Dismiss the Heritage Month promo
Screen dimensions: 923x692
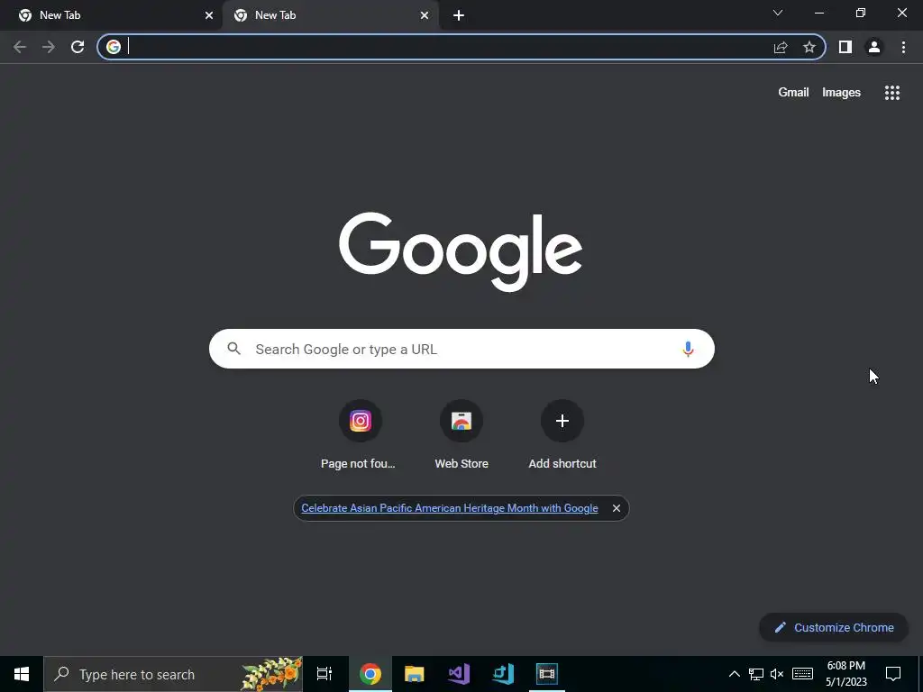coord(617,508)
